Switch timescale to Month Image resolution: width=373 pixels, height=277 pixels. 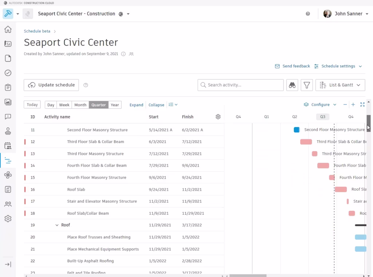80,105
